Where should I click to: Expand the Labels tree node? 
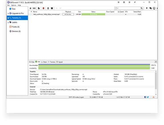tap(8, 23)
